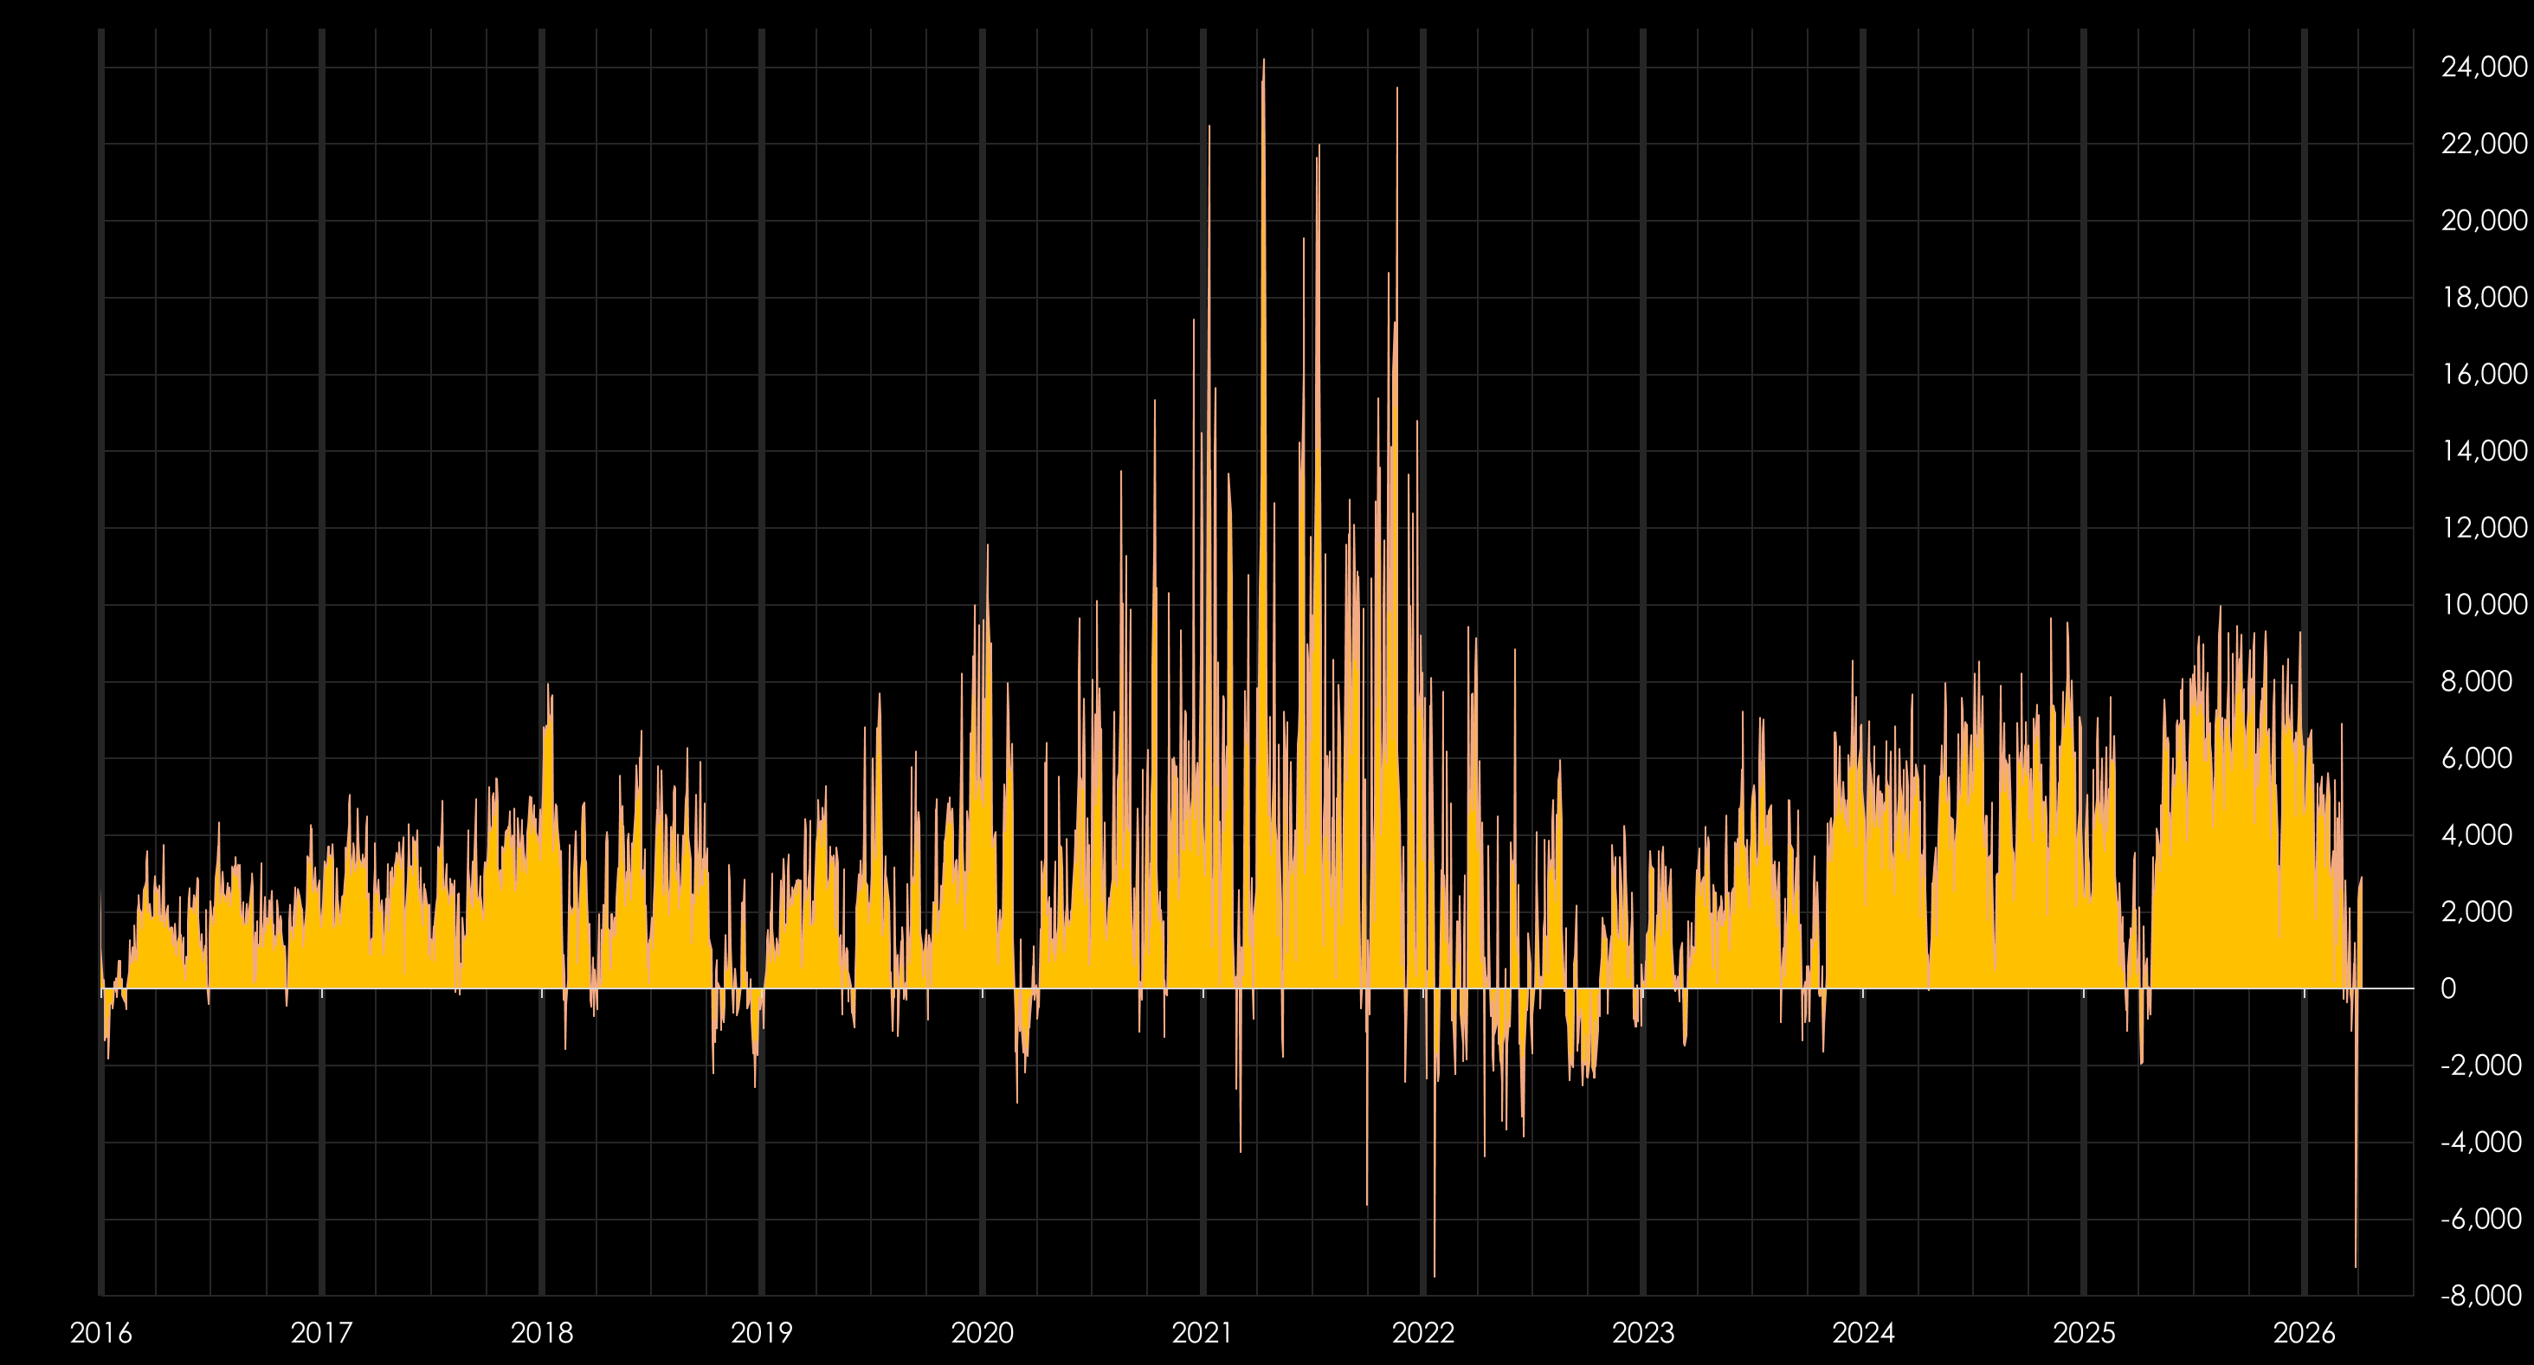Click the lowest negative spike tip in early 2022
Image resolution: width=2534 pixels, height=1365 pixels.
click(x=1435, y=1276)
